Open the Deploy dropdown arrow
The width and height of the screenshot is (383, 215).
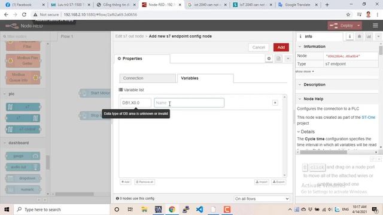[358, 25]
